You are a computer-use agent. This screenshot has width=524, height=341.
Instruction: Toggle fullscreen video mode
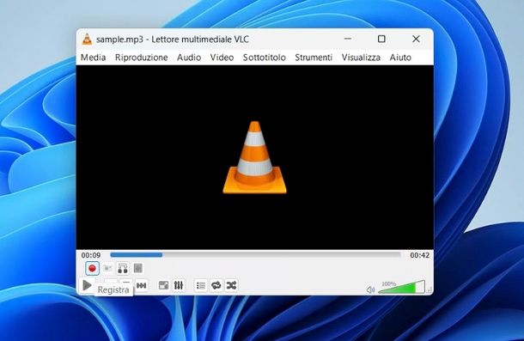click(163, 285)
